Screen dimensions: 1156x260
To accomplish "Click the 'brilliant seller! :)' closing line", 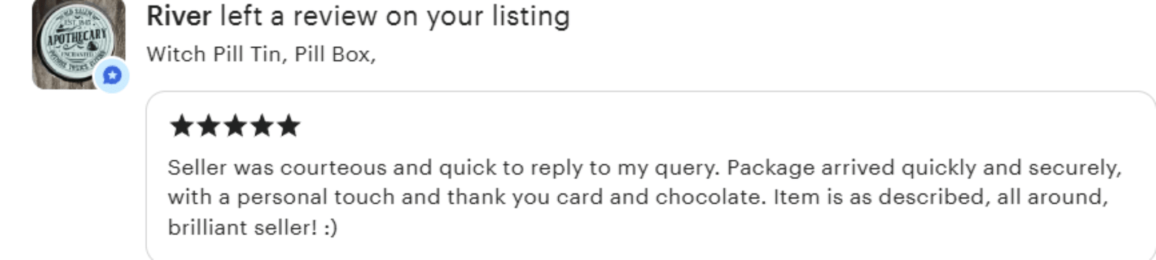I will [x=252, y=227].
